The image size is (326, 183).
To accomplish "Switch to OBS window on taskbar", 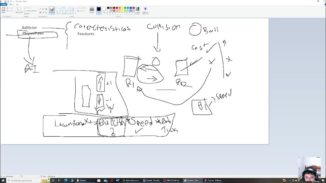I will click(x=172, y=180).
